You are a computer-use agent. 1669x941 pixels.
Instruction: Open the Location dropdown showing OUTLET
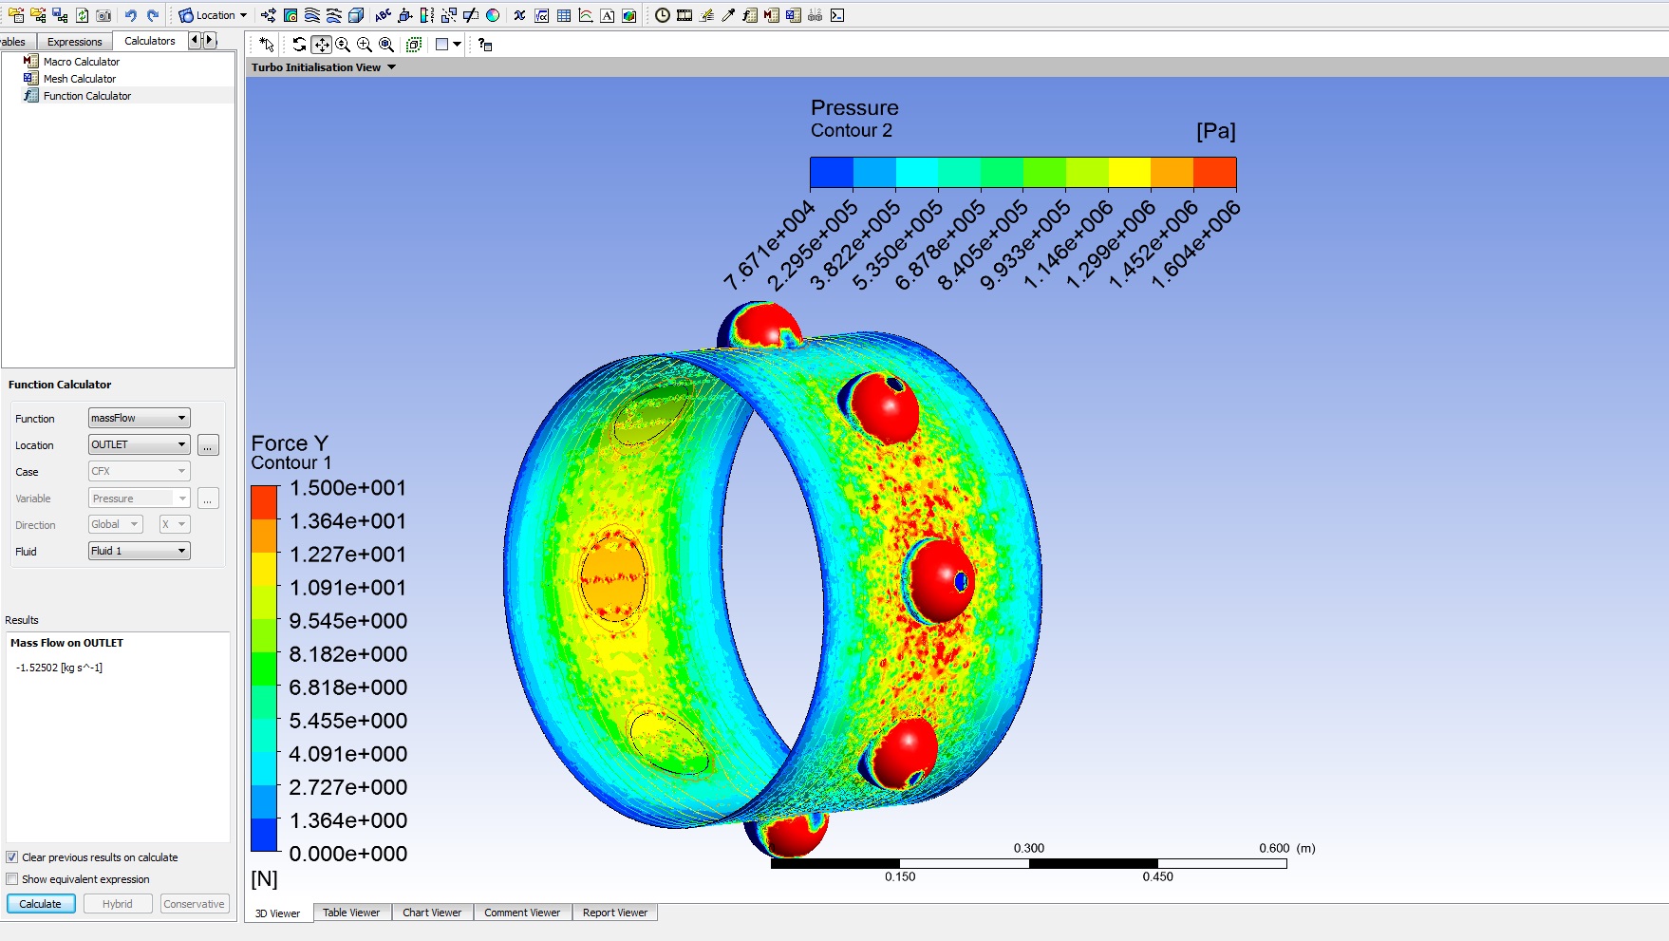(139, 444)
